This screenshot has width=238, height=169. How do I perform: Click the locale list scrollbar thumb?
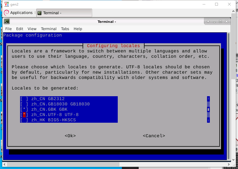click(x=208, y=109)
